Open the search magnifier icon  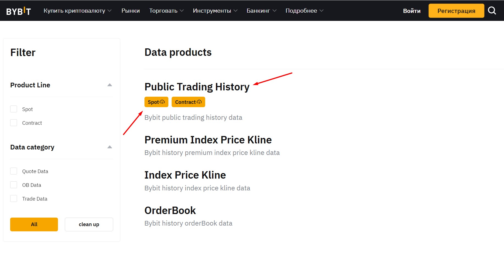492,11
